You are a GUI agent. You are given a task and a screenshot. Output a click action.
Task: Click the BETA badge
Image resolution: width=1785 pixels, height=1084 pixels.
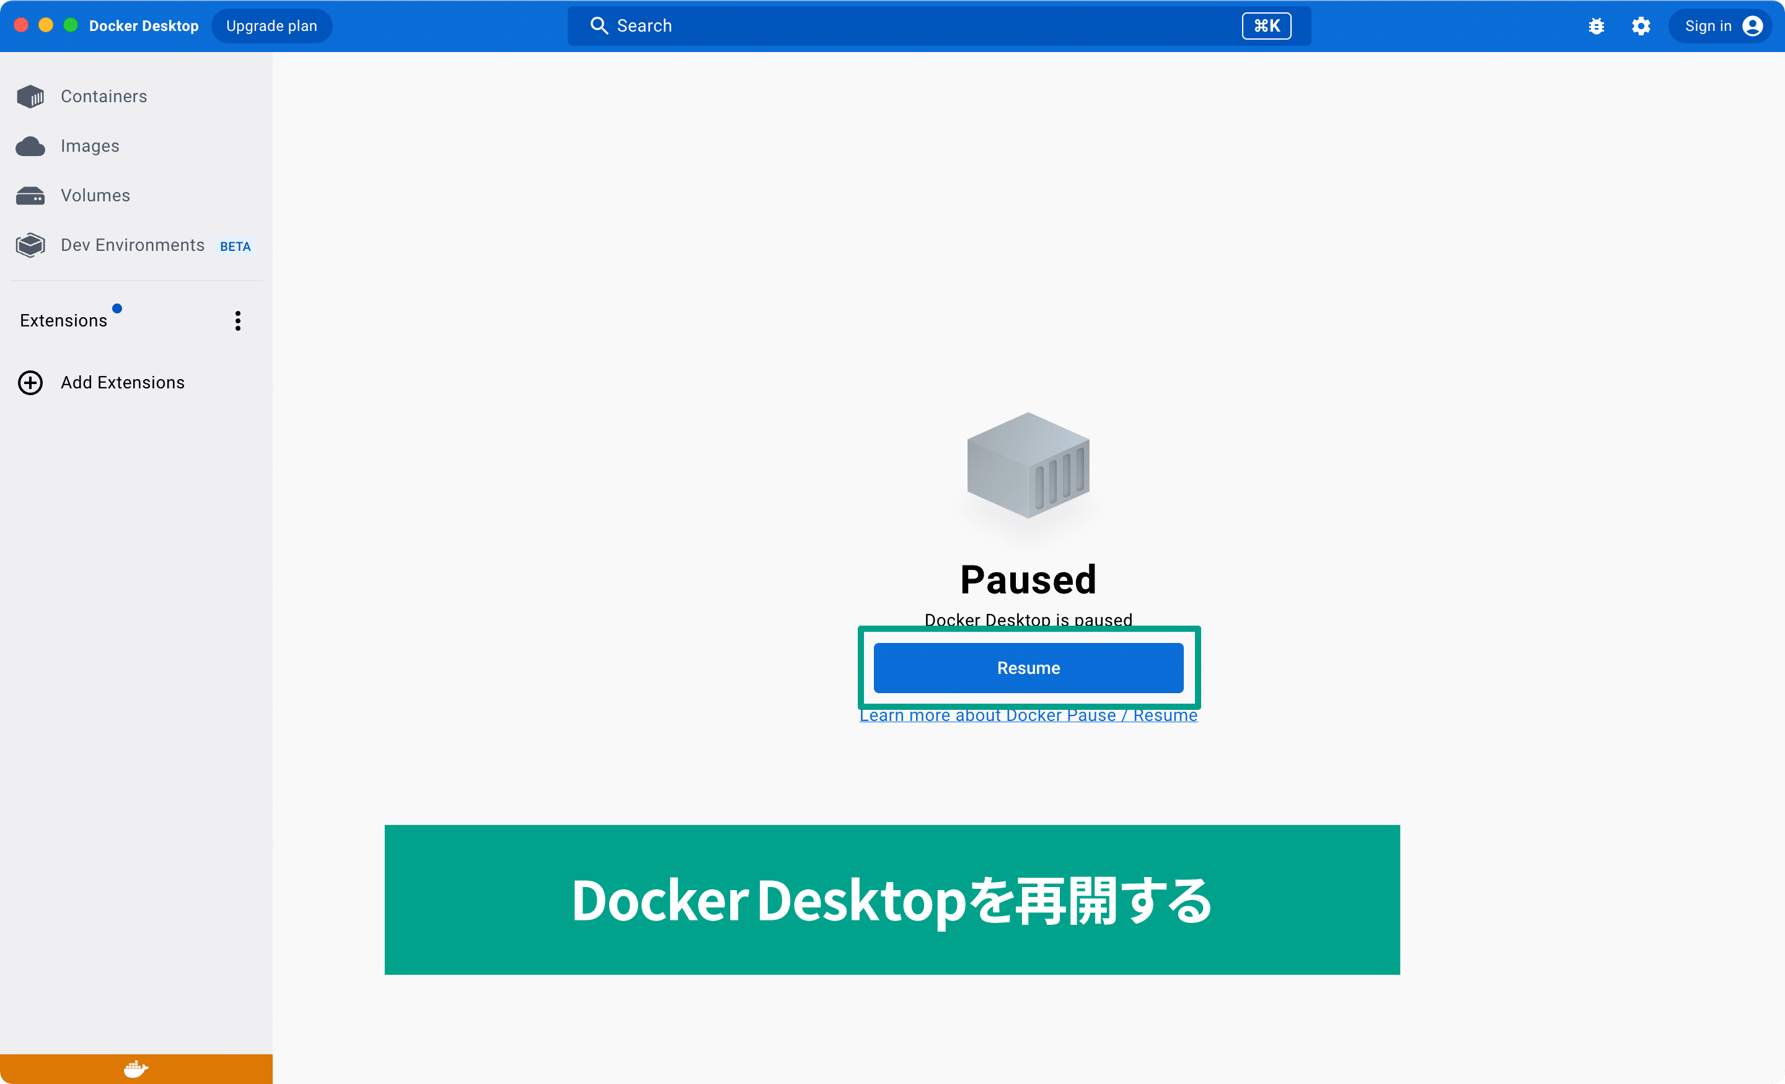(x=236, y=247)
